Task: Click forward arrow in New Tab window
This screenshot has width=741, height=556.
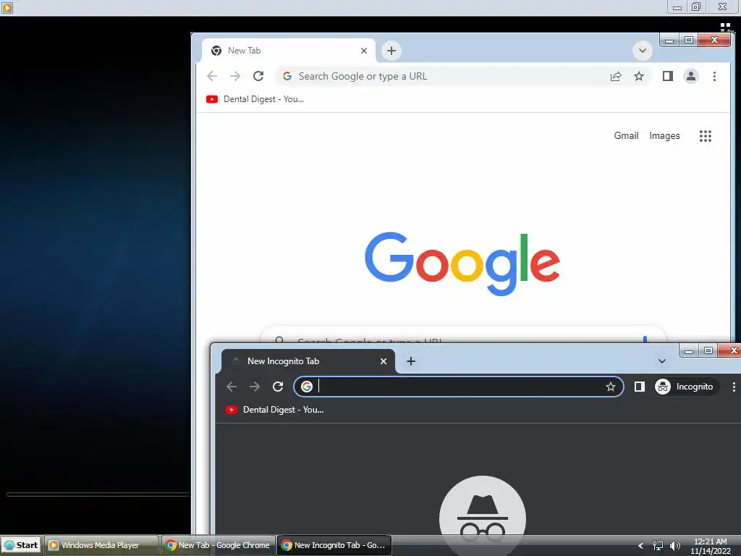Action: 235,76
